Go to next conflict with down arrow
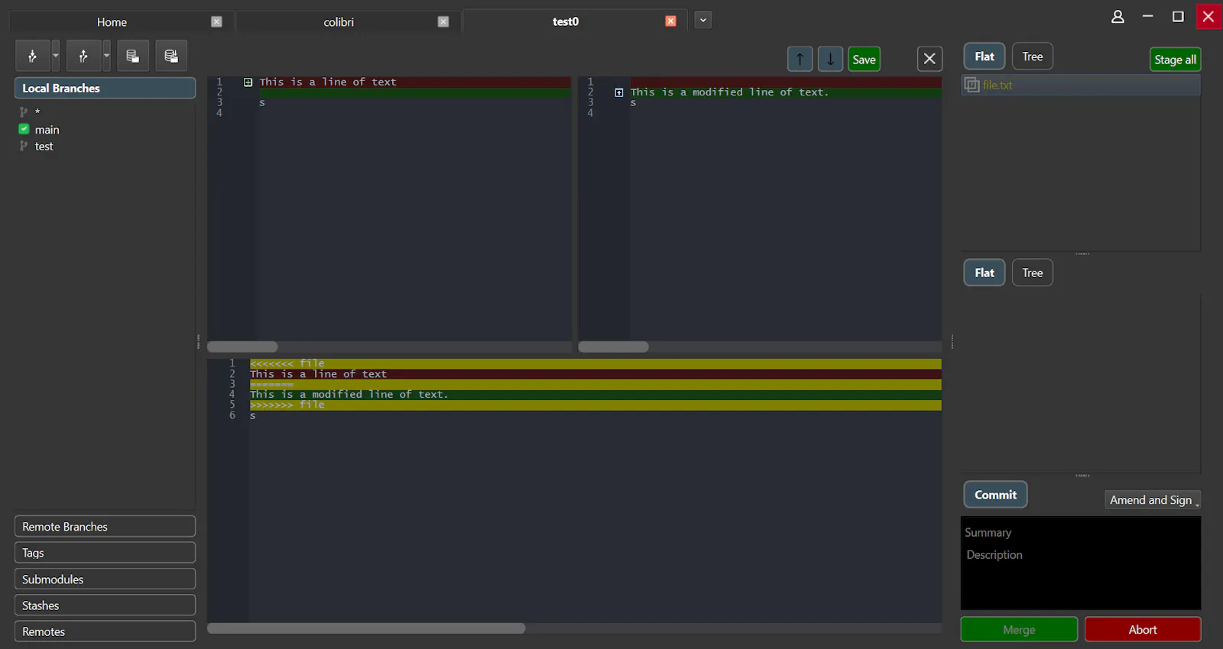1223x649 pixels. (830, 59)
